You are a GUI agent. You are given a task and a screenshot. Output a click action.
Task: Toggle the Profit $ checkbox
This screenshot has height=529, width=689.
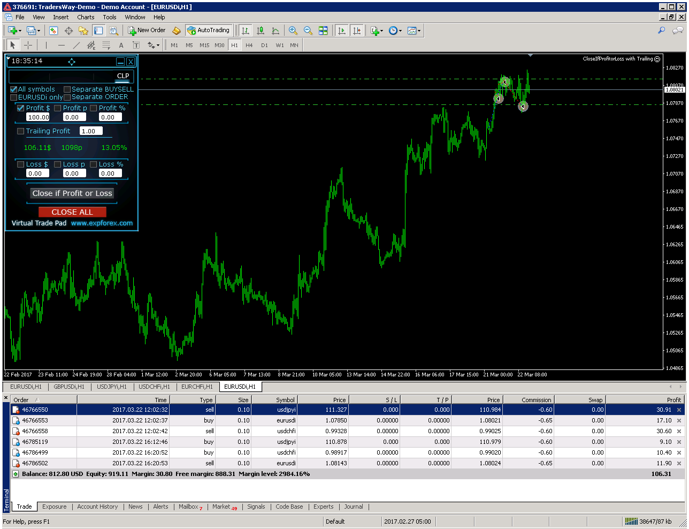[x=21, y=108]
